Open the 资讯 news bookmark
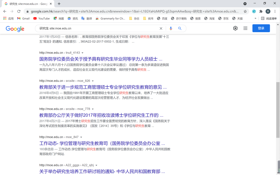This screenshot has height=175, width=280. pos(73,19)
